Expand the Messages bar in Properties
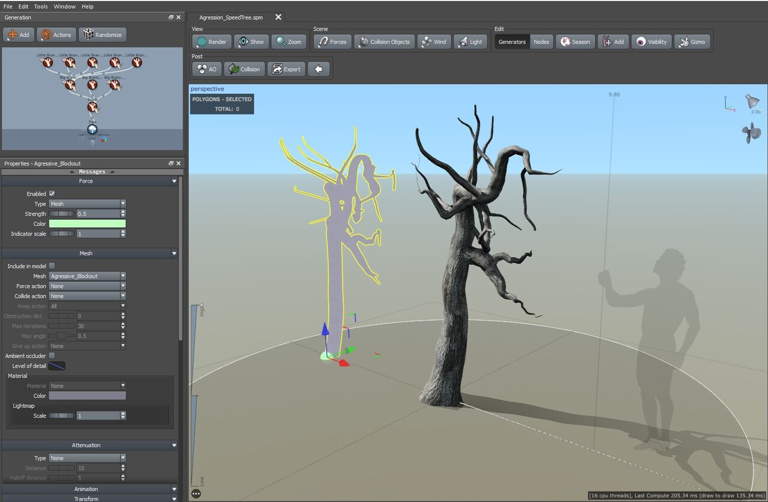This screenshot has height=502, width=768. point(92,172)
